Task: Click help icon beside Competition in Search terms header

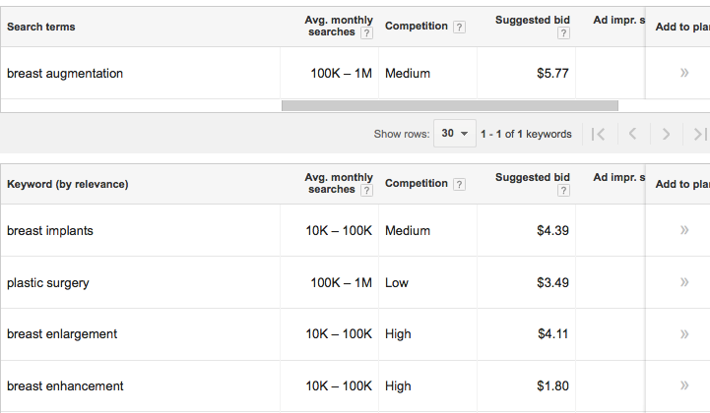Action: point(459,28)
